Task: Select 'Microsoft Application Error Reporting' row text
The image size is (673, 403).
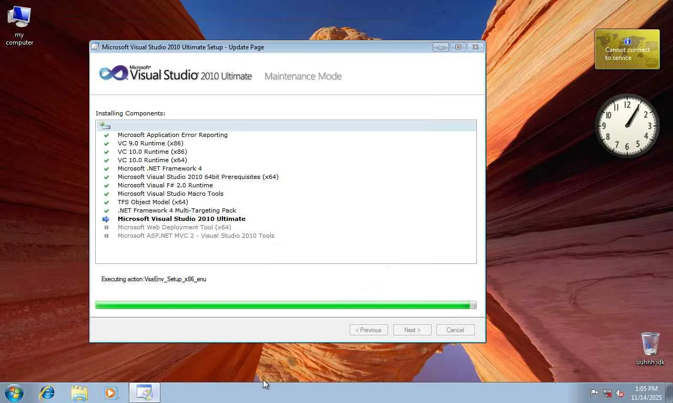Action: click(172, 135)
